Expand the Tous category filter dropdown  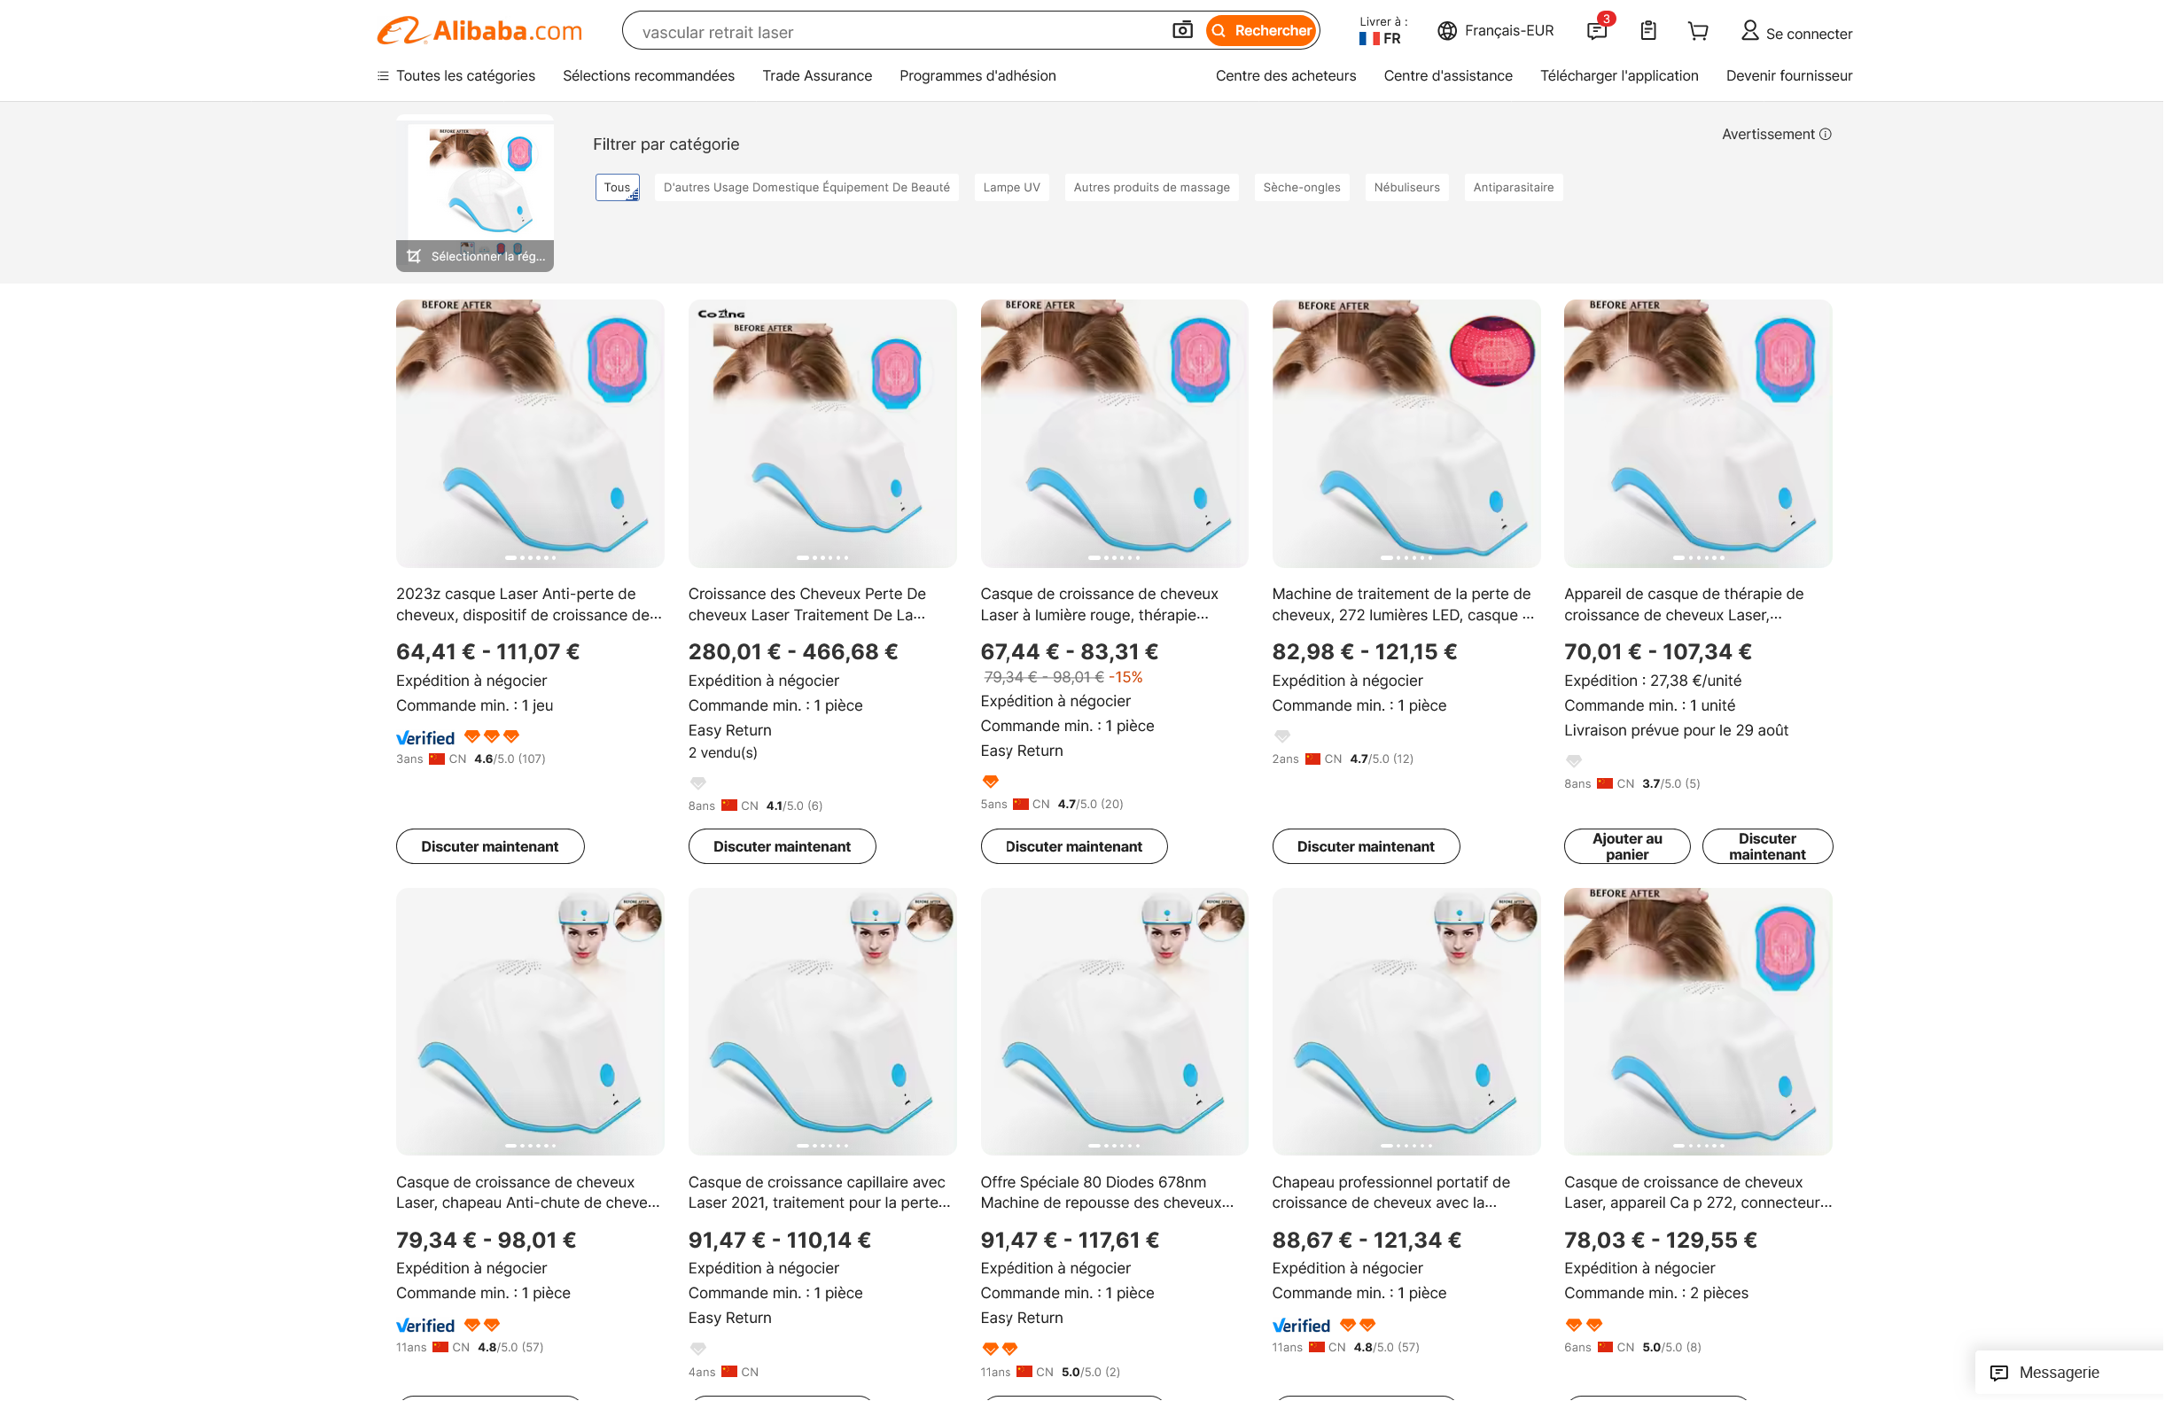point(618,187)
